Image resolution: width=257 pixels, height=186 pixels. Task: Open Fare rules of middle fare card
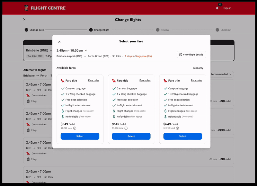(x=145, y=80)
